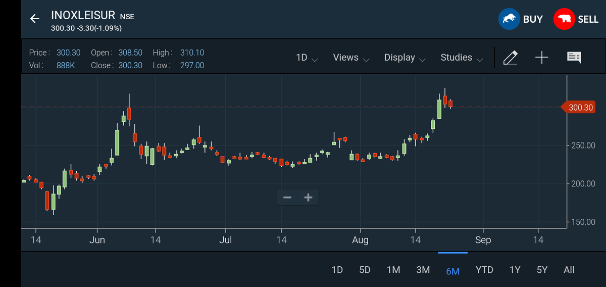Screen dimensions: 606x287
Task: Select the pencil drawing tool
Action: (511, 58)
